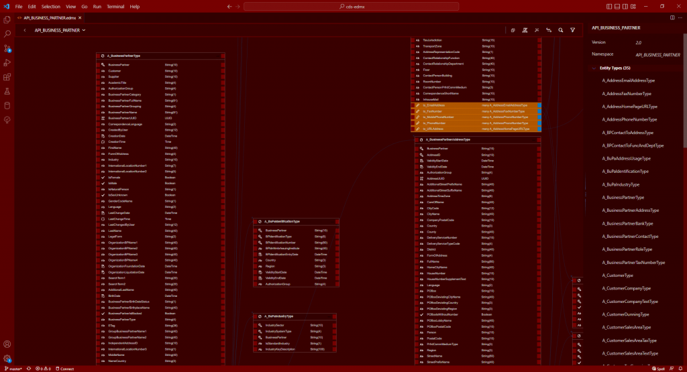Open the Terminal menu
The image size is (687, 372).
point(115,7)
